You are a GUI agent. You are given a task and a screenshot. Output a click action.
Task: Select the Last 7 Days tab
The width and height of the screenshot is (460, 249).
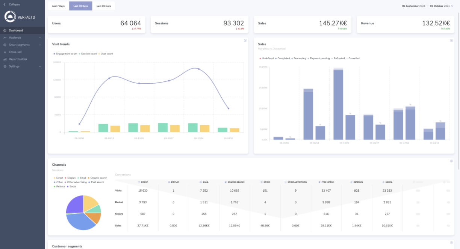[x=58, y=6]
